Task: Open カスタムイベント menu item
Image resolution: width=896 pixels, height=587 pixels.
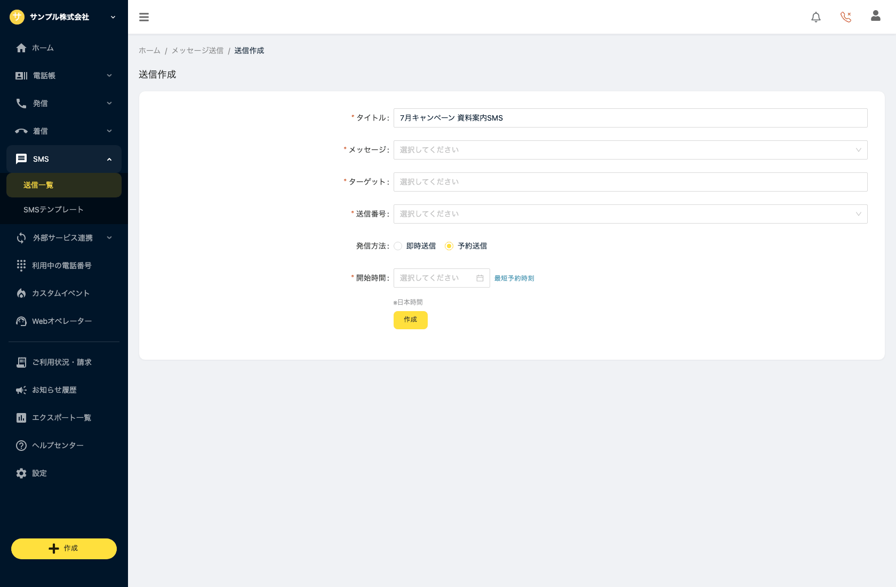Action: tap(64, 293)
